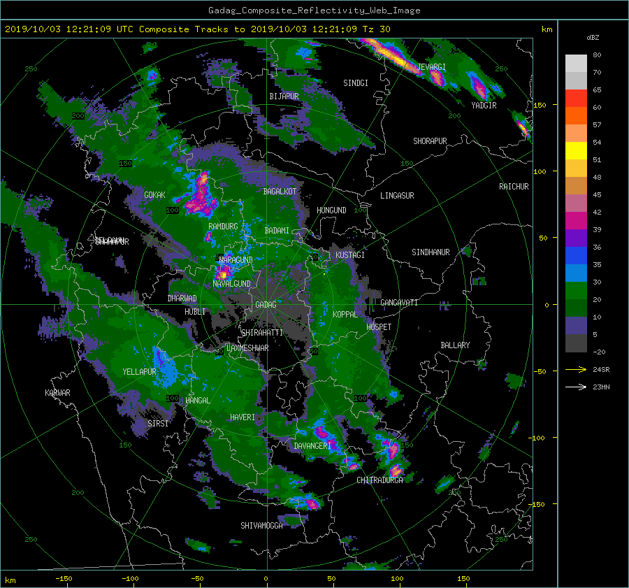This screenshot has width=629, height=588.
Task: Select the KOPPAL label
Action: [x=345, y=315]
